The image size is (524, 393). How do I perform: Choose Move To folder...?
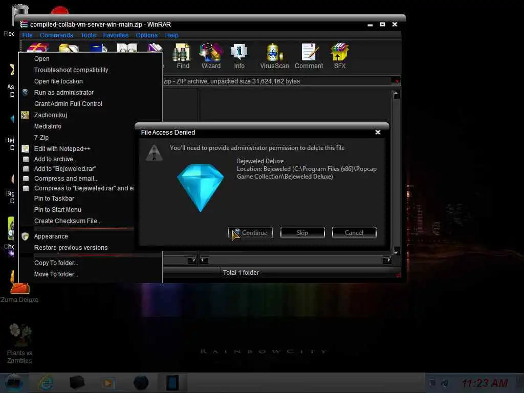tap(91, 274)
